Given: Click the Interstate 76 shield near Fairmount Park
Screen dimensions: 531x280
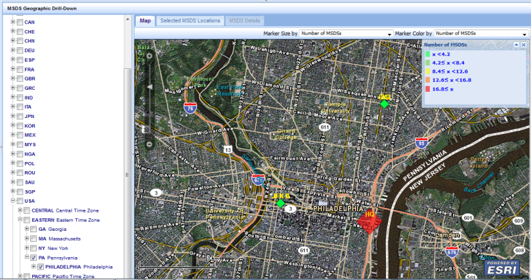Looking at the screenshot, I should (190, 108).
